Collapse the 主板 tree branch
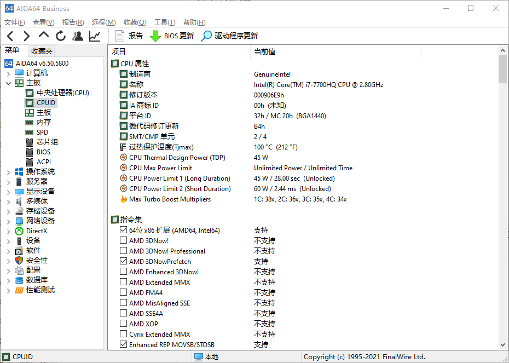This screenshot has height=363, width=509. pyautogui.click(x=9, y=83)
